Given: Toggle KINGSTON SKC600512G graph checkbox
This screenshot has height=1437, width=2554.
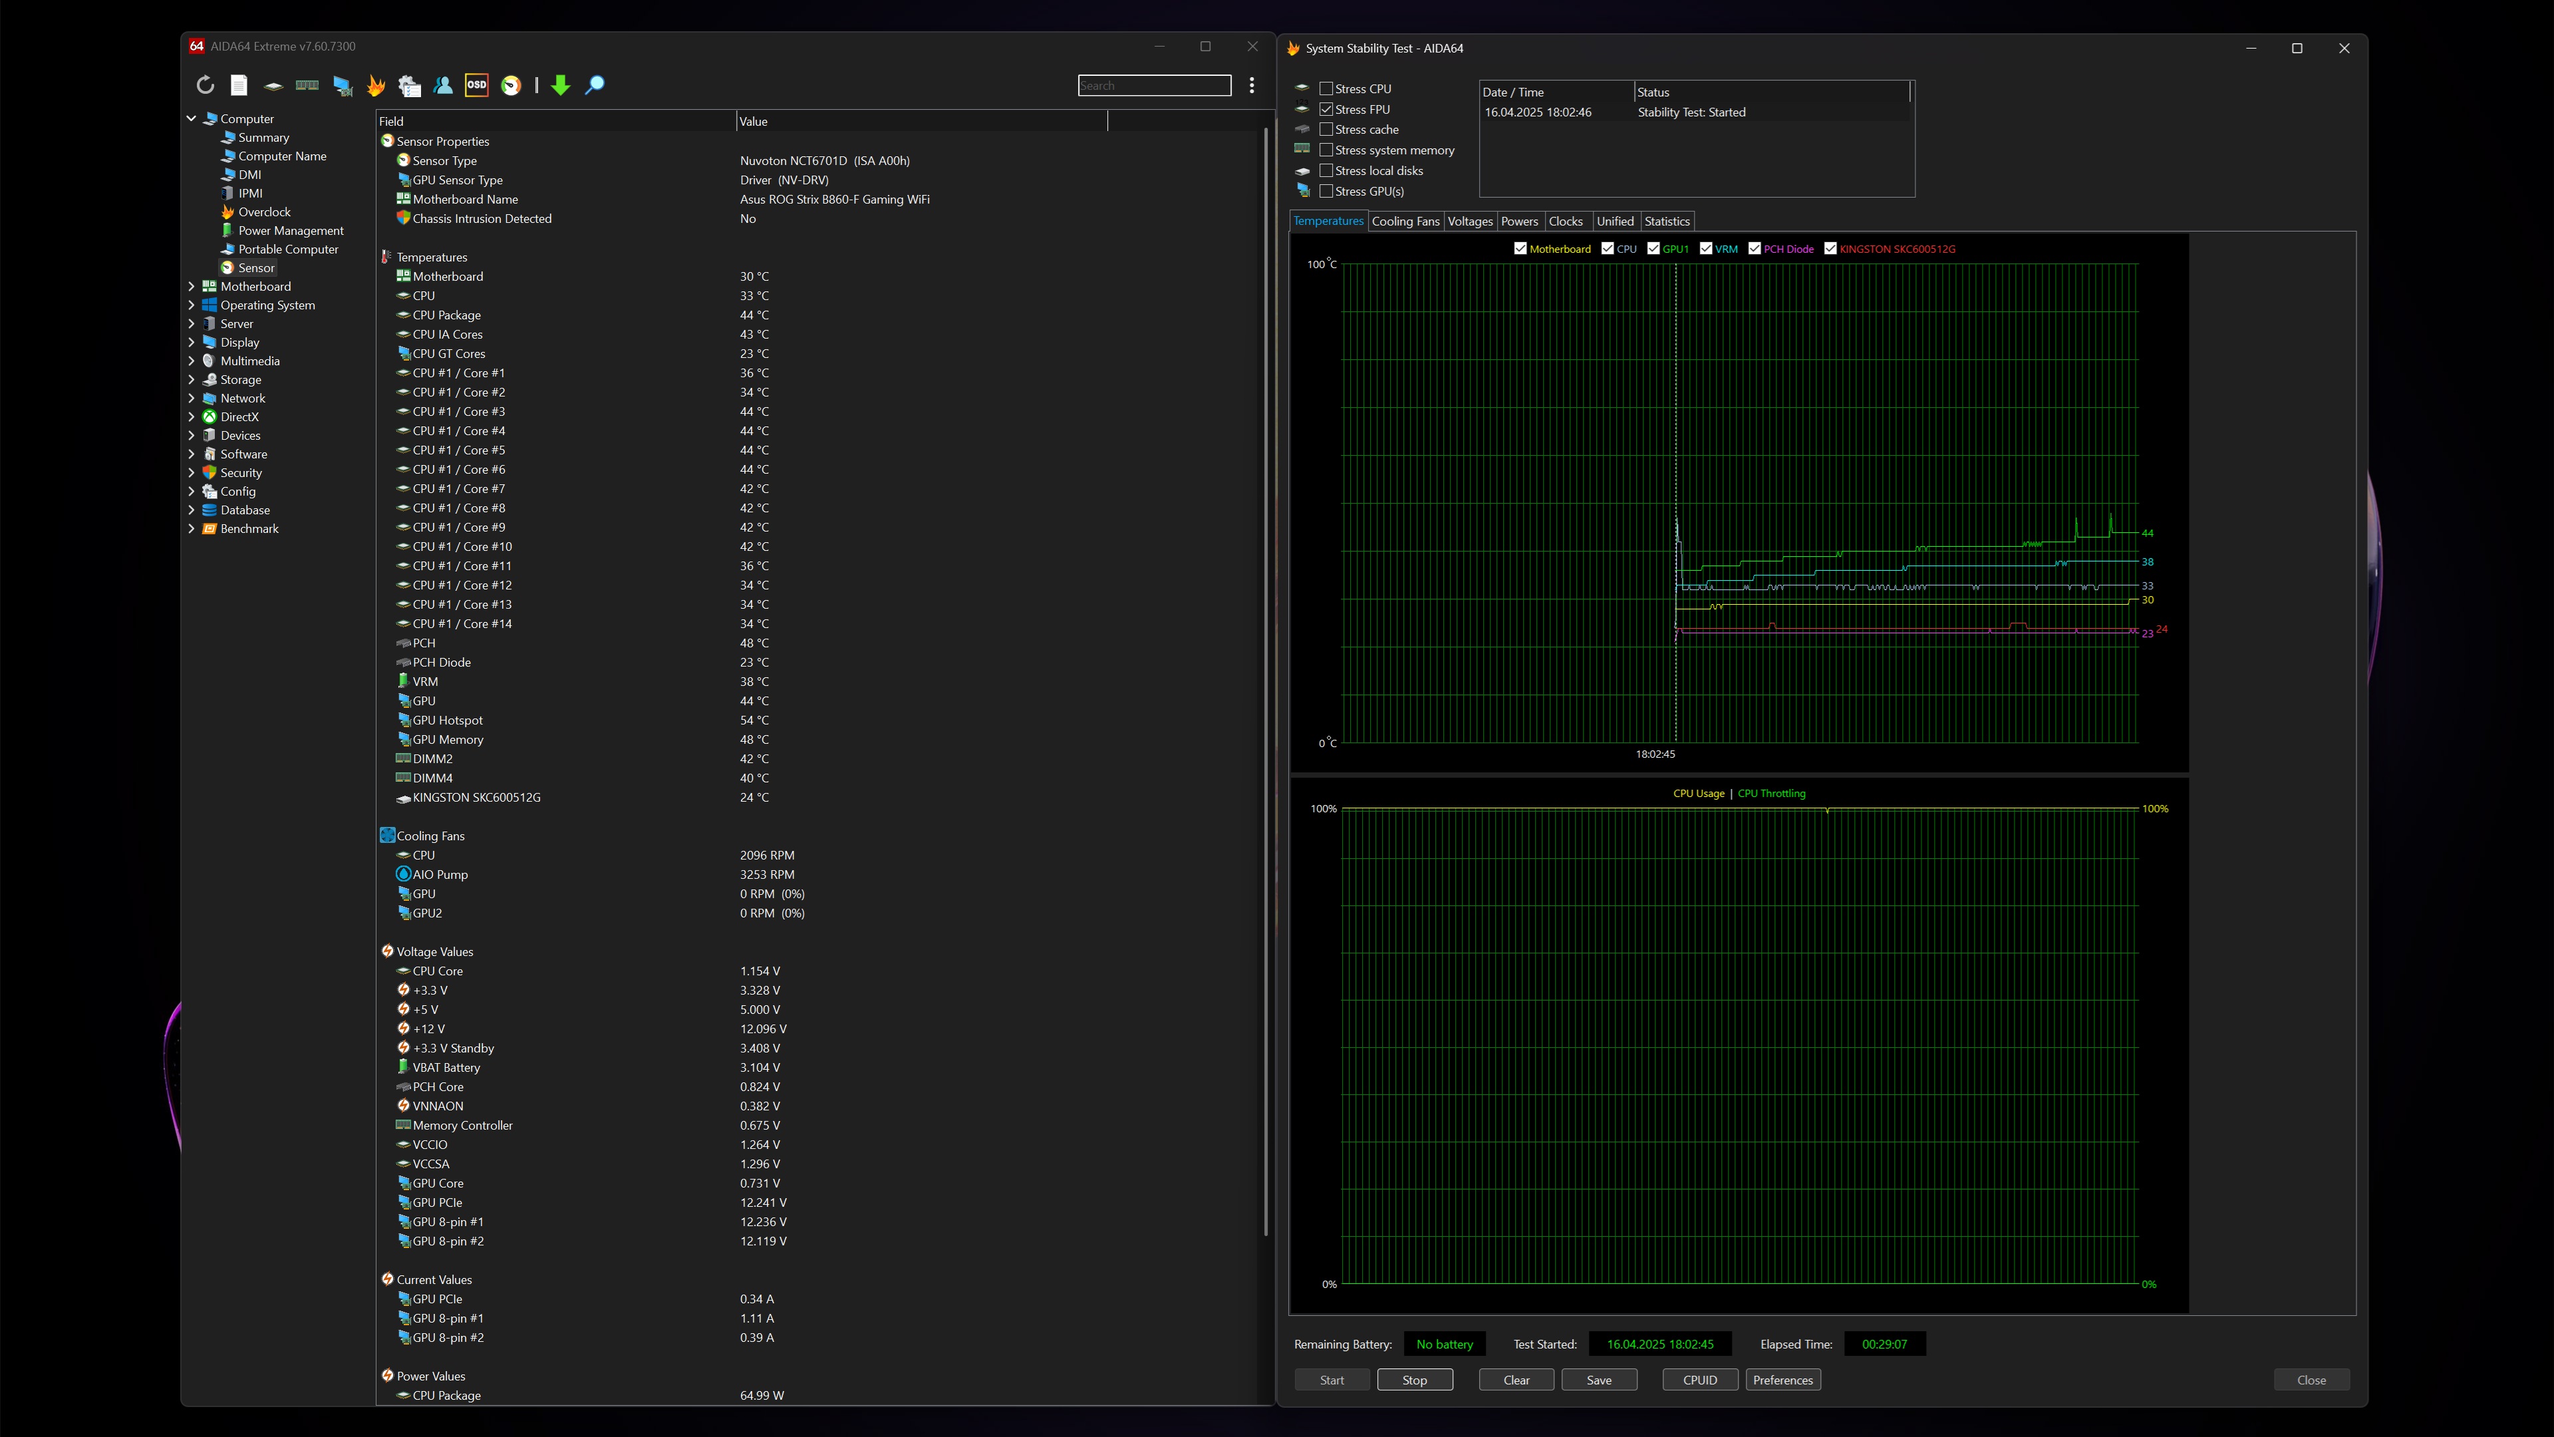Looking at the screenshot, I should click(1831, 249).
